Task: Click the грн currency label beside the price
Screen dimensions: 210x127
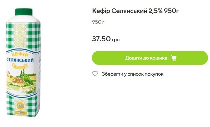Action: tap(116, 40)
